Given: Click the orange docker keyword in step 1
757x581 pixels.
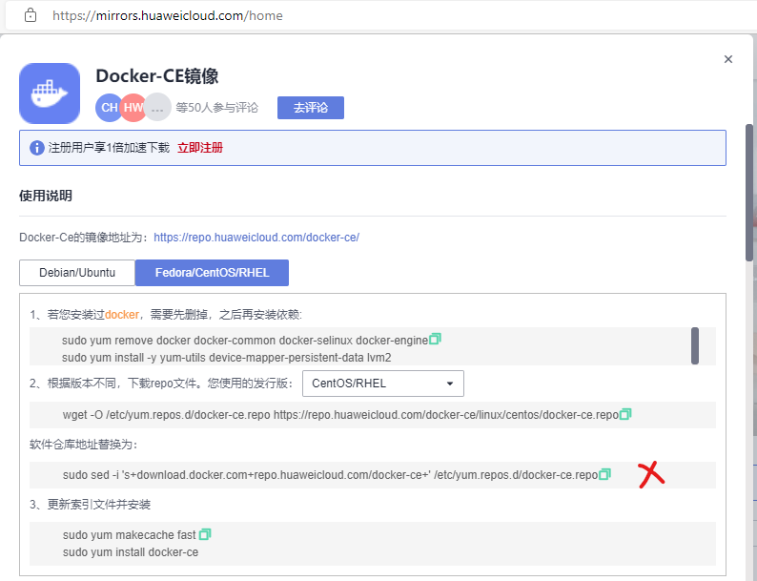Looking at the screenshot, I should 122,315.
